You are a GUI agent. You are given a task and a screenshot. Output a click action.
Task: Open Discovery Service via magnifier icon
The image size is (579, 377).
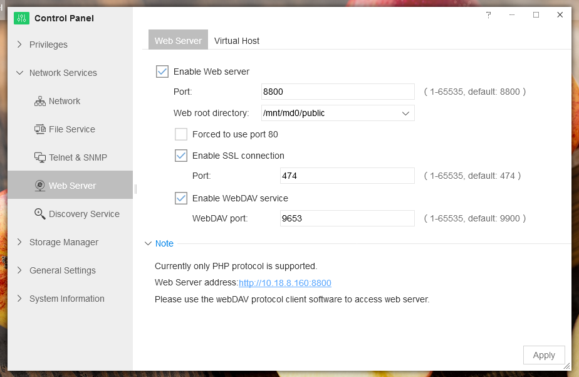pyautogui.click(x=40, y=214)
